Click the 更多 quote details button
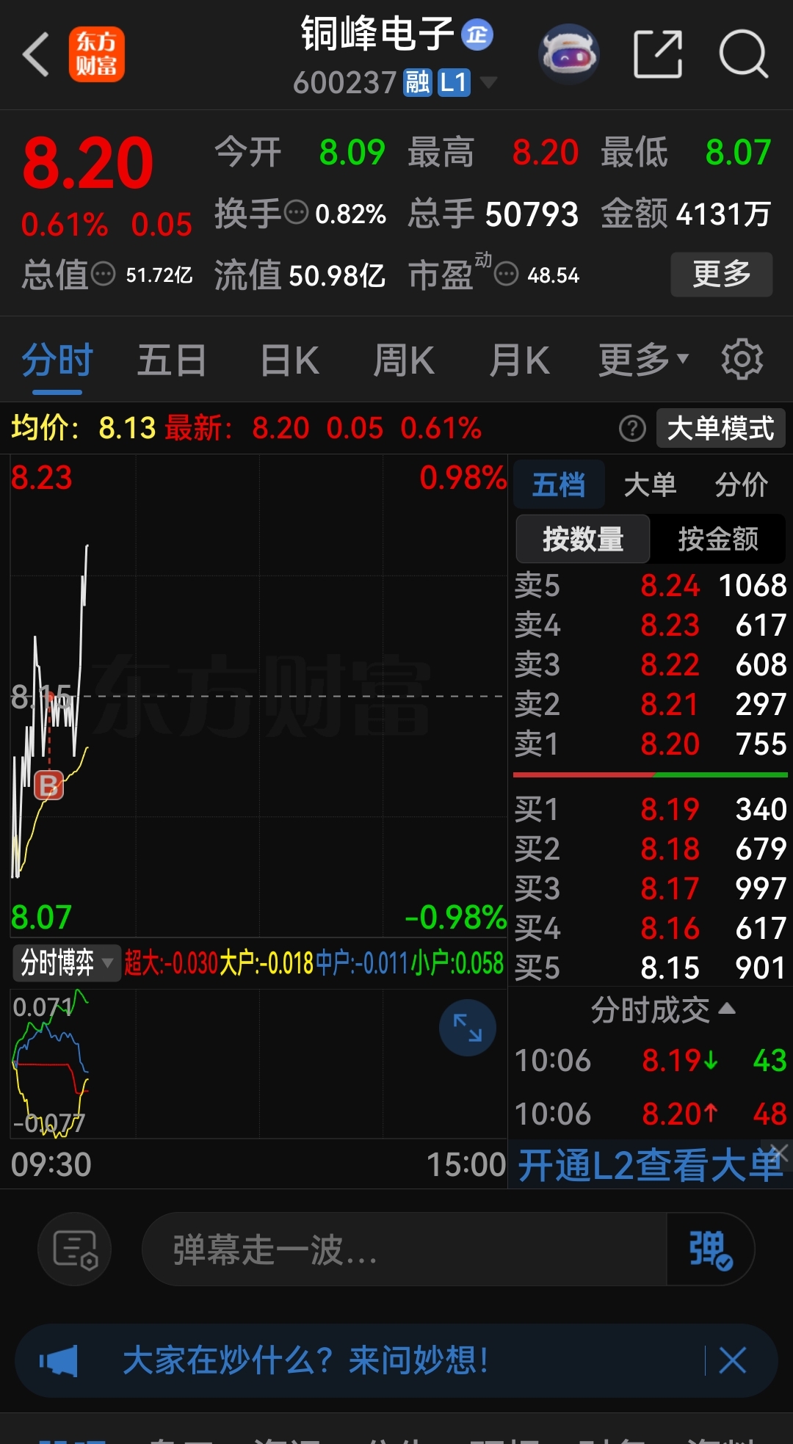 [x=722, y=274]
